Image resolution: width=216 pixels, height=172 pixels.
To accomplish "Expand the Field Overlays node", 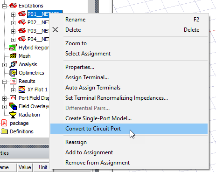I will pos(5,107).
